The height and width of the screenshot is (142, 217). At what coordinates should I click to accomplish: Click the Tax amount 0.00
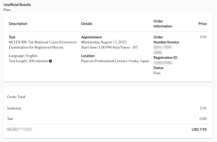203,119
